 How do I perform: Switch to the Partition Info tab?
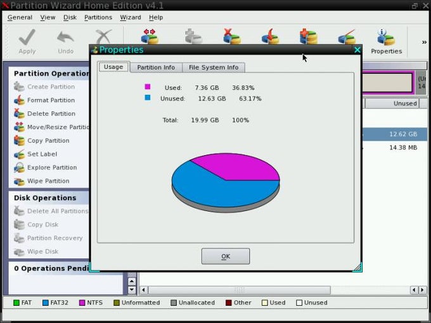coord(156,68)
